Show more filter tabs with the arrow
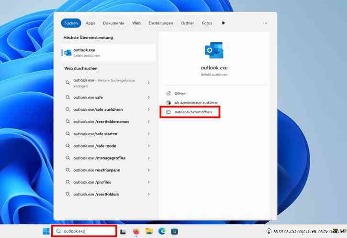The height and width of the screenshot is (238, 347). click(x=224, y=23)
